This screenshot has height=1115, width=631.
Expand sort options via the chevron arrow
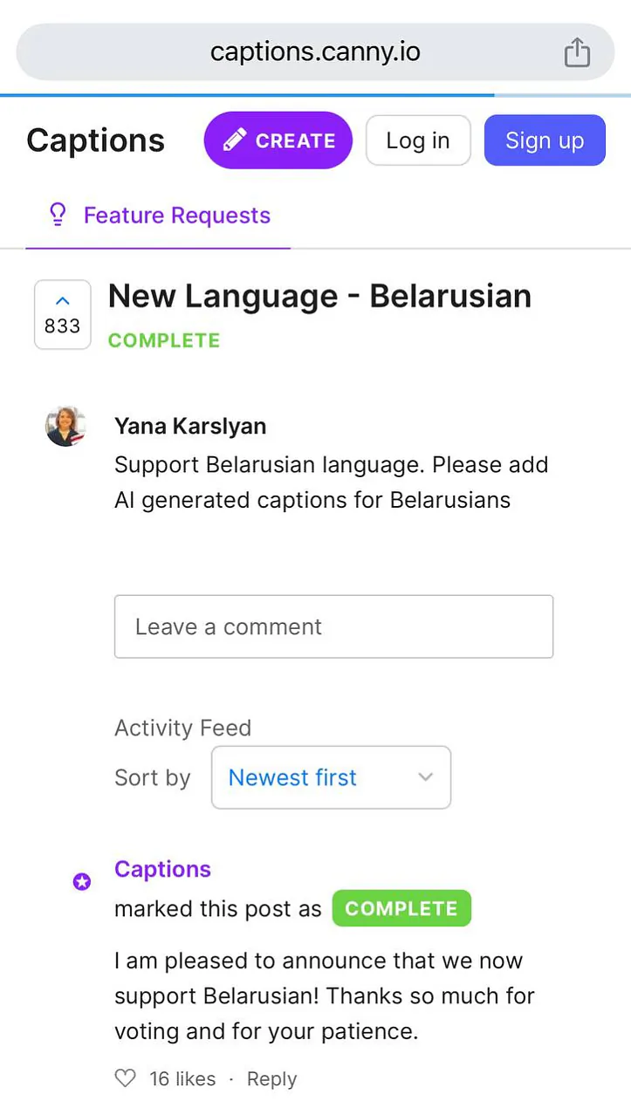coord(425,777)
